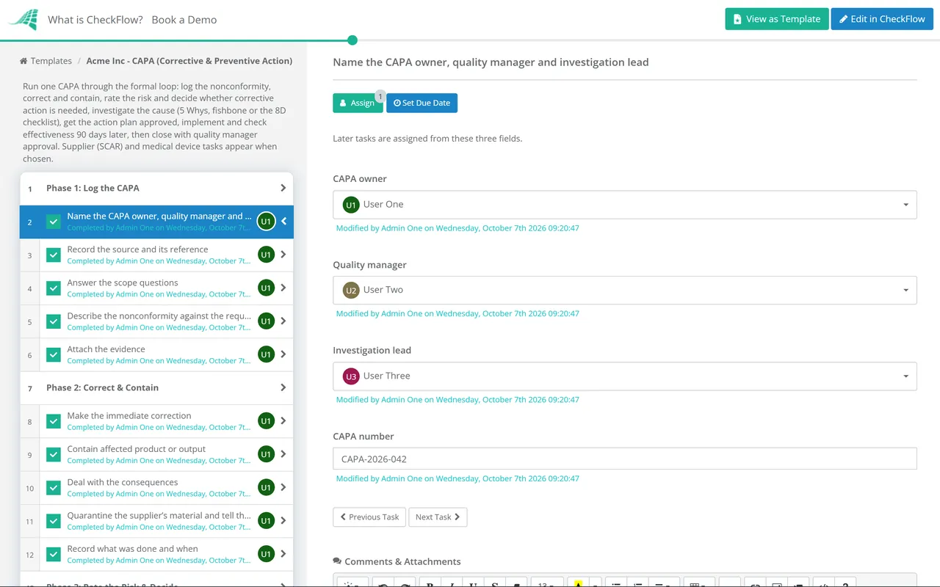Go to the Previous Task
The image size is (940, 587).
coord(369,517)
